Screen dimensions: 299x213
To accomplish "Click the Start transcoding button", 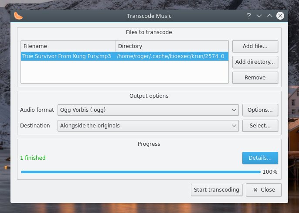I will 217,190.
